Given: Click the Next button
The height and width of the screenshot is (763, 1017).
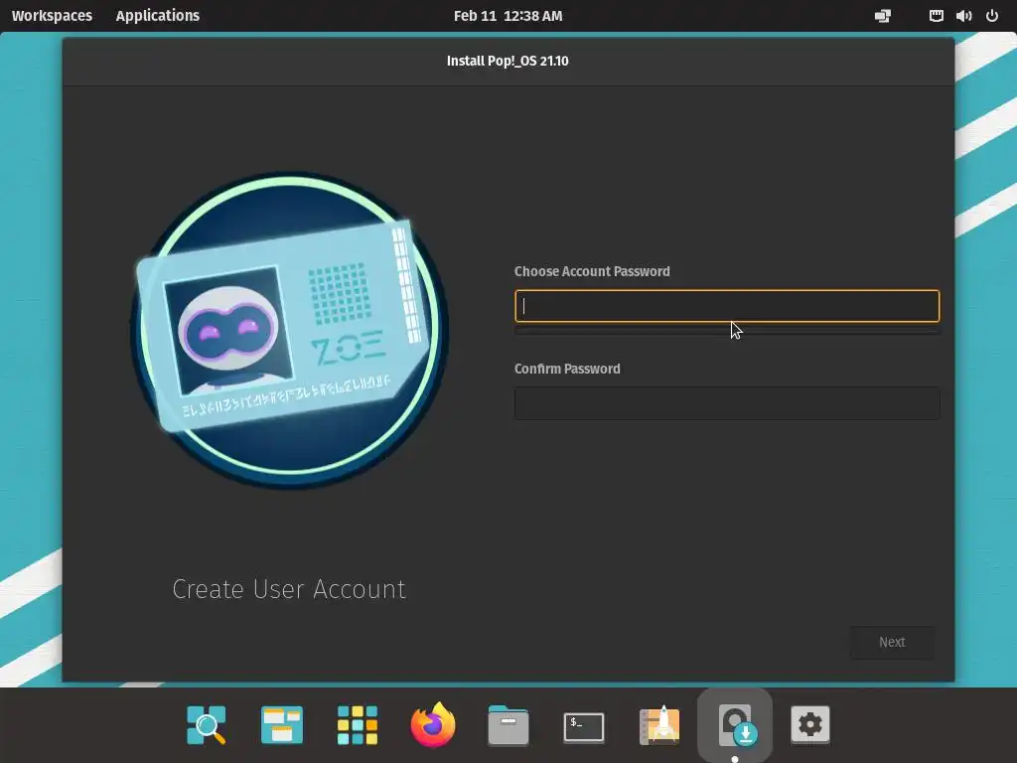Looking at the screenshot, I should point(892,642).
